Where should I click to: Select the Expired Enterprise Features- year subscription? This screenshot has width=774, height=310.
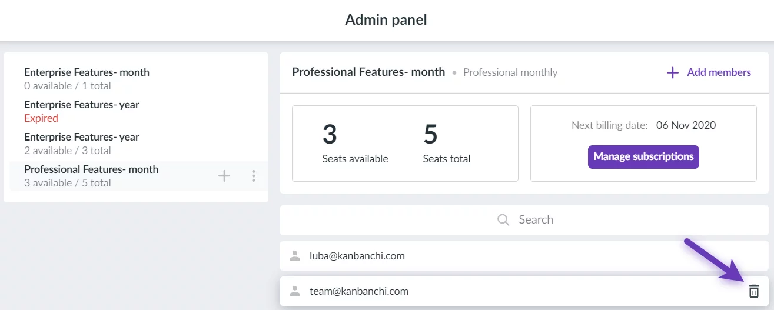[136, 111]
